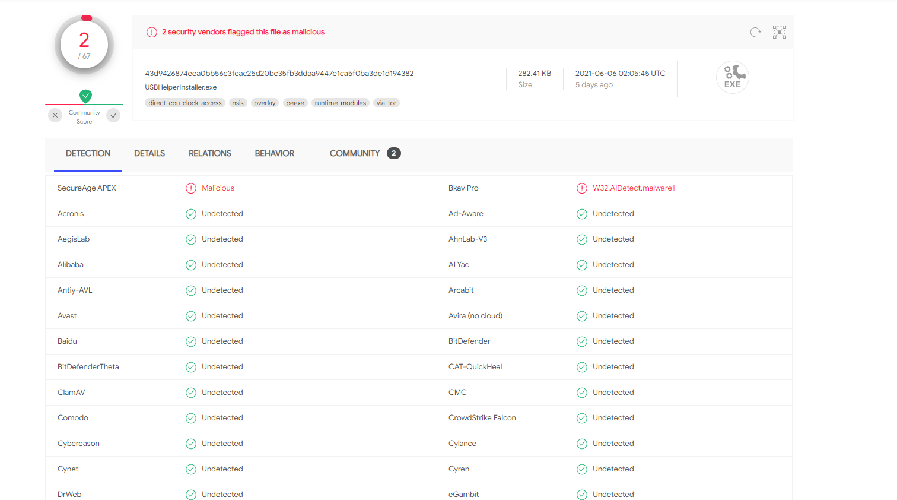This screenshot has width=897, height=500.
Task: Upvote the community score with the check button
Action: pos(113,115)
